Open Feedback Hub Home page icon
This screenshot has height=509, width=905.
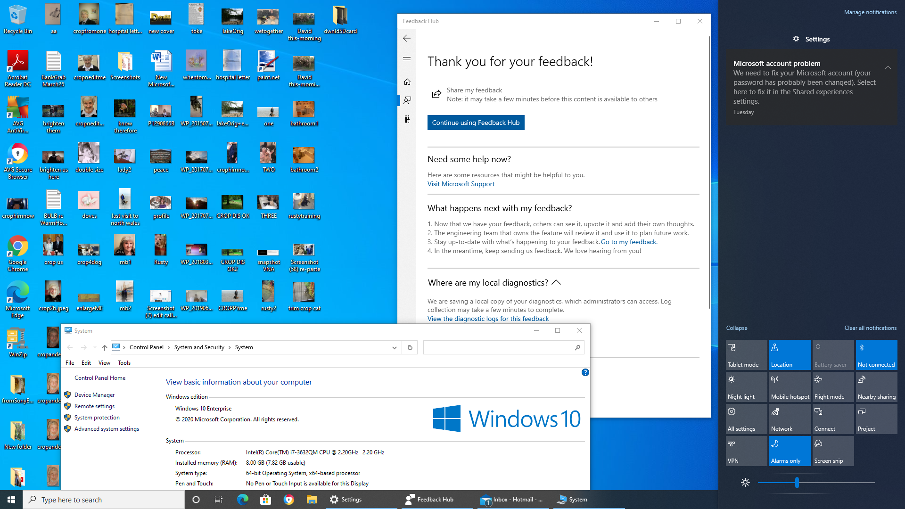click(407, 82)
